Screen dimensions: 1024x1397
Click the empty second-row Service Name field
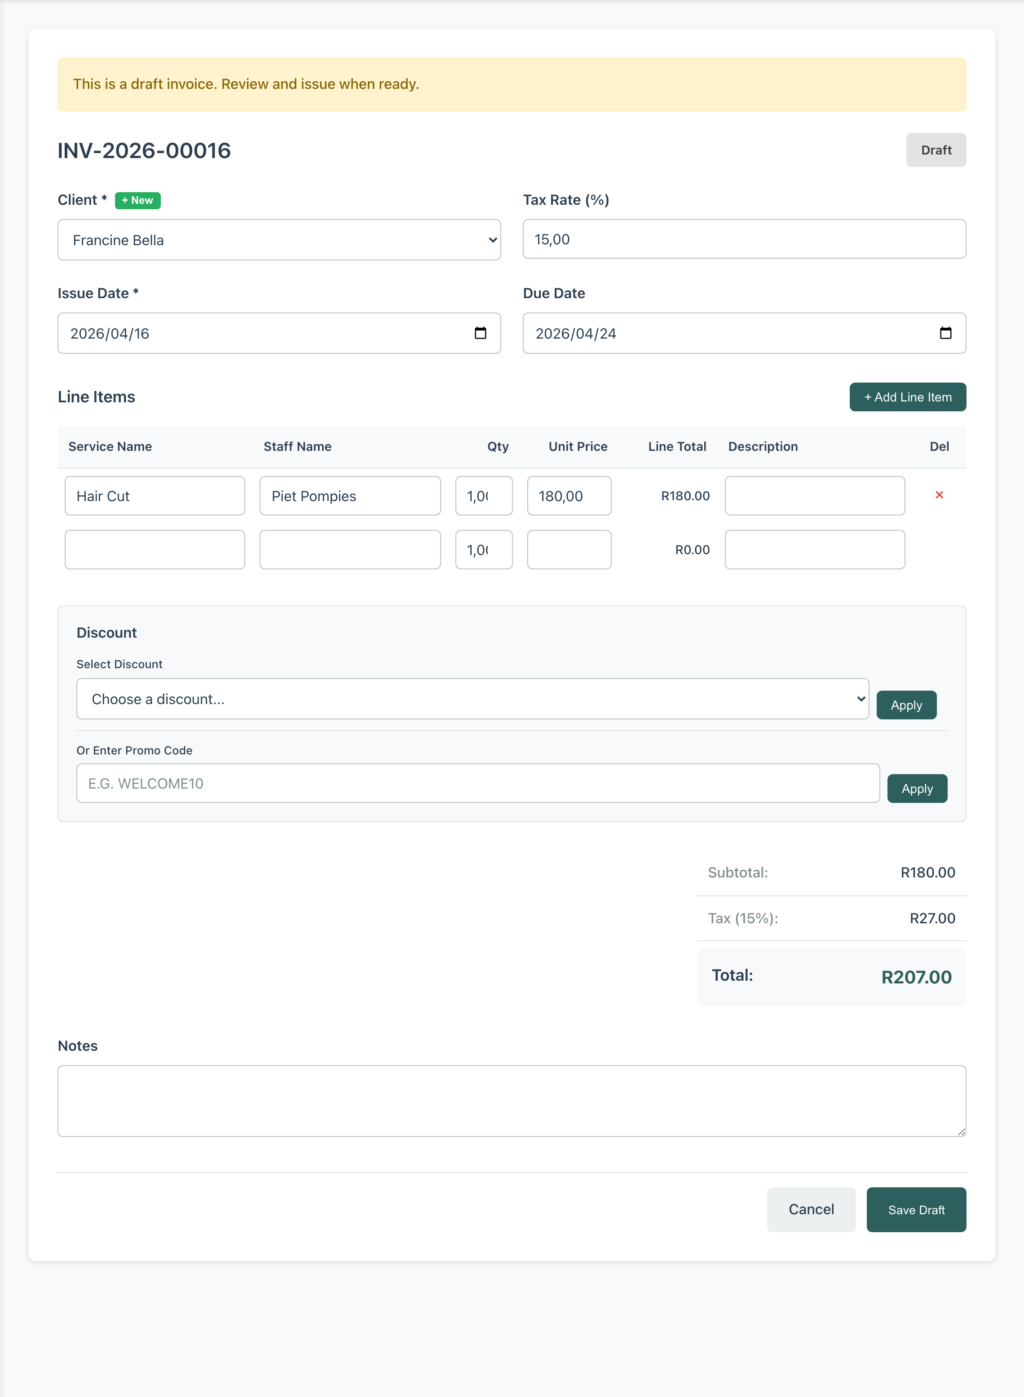coord(154,549)
